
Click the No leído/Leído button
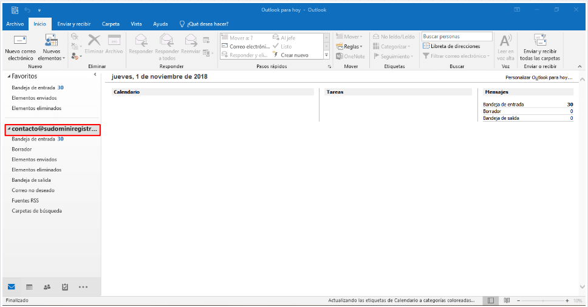pyautogui.click(x=394, y=36)
